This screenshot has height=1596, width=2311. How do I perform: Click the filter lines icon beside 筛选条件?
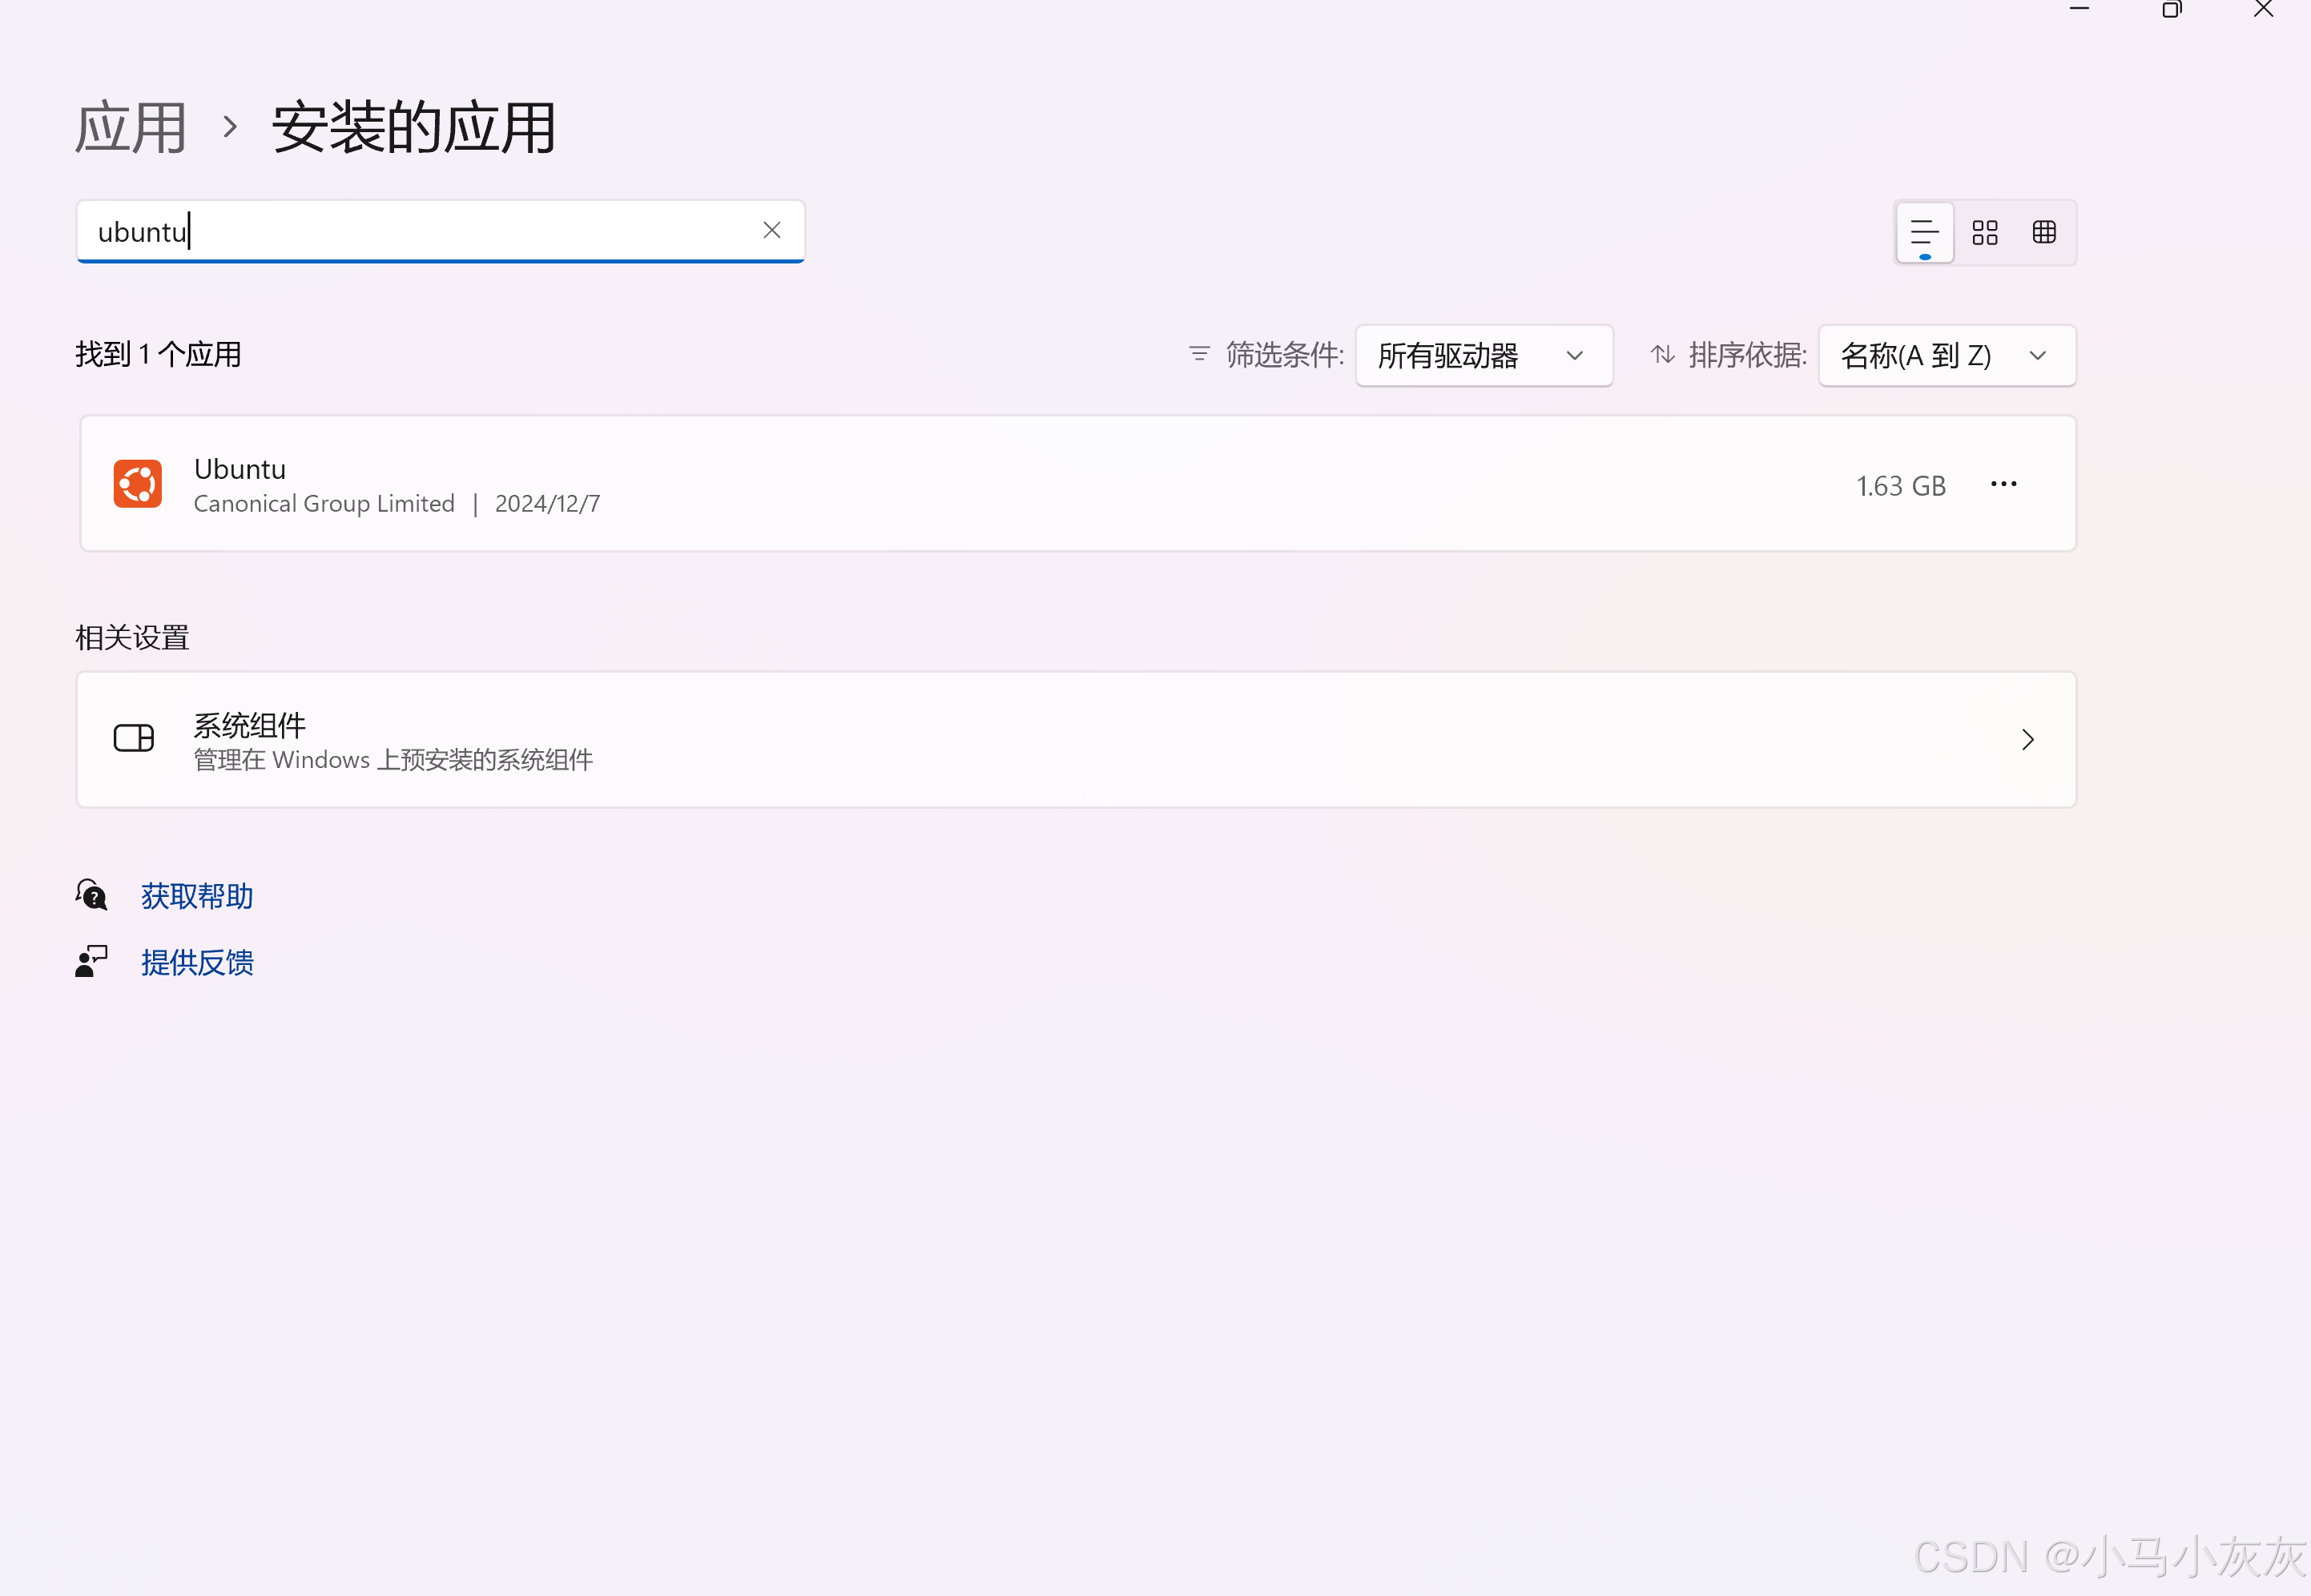[1198, 354]
